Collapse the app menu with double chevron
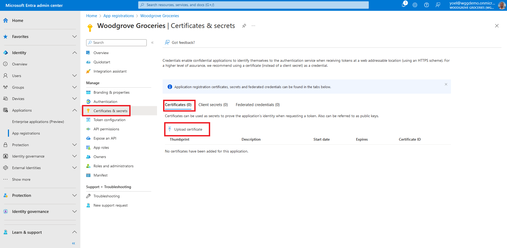The image size is (507, 248). pyautogui.click(x=152, y=43)
